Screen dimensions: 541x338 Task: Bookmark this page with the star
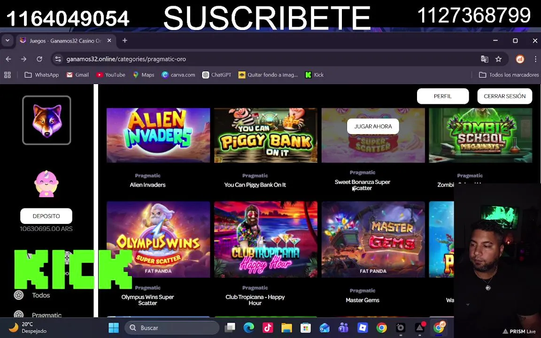(499, 59)
